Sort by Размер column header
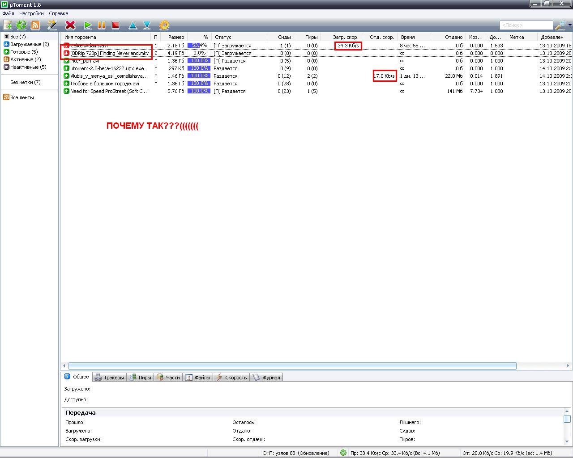Screen dimensions: 573x458 pyautogui.click(x=173, y=37)
